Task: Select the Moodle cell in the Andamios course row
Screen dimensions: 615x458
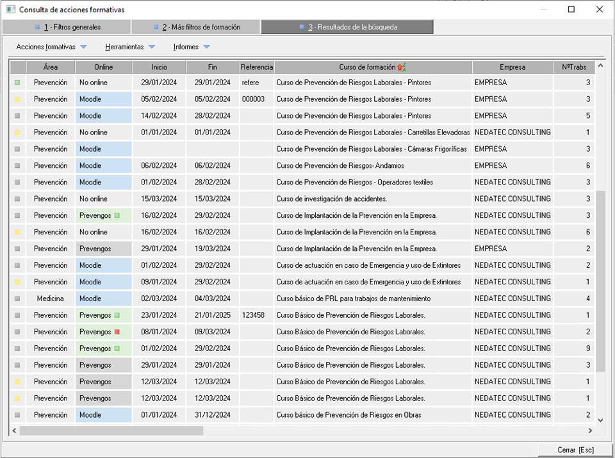Action: point(104,166)
